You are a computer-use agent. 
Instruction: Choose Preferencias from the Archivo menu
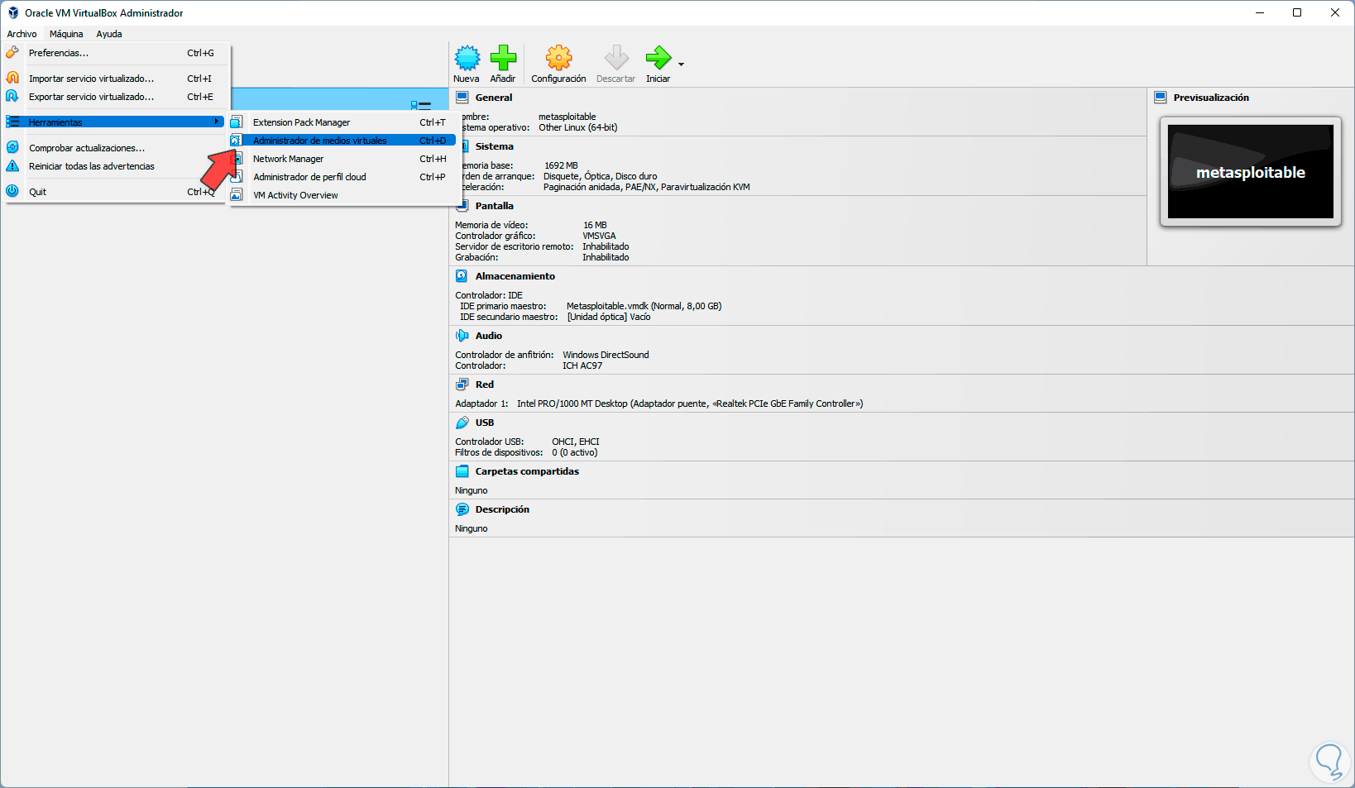tap(115, 53)
